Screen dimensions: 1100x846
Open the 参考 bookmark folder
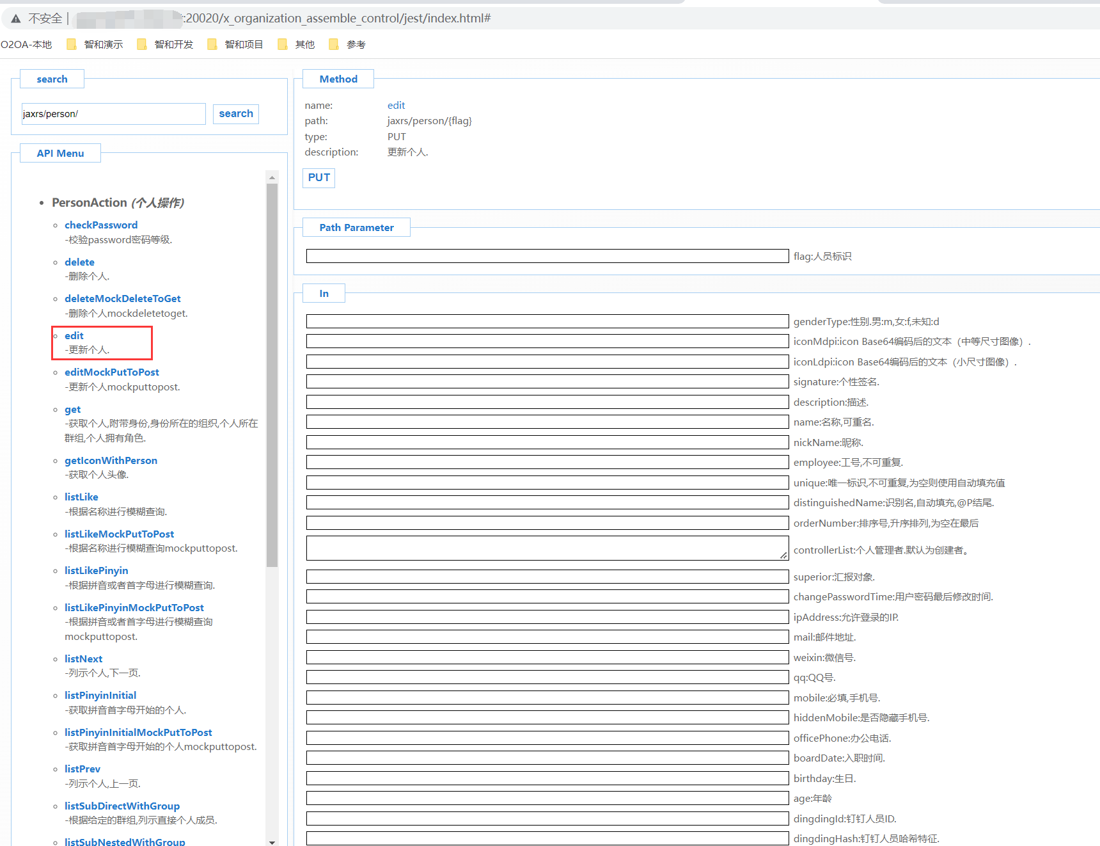click(x=347, y=44)
